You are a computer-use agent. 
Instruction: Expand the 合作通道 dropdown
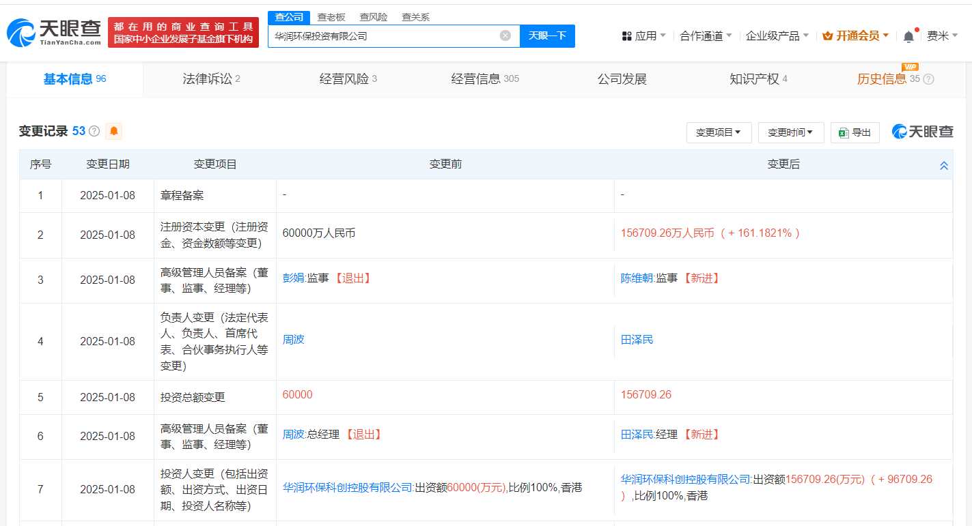click(706, 36)
